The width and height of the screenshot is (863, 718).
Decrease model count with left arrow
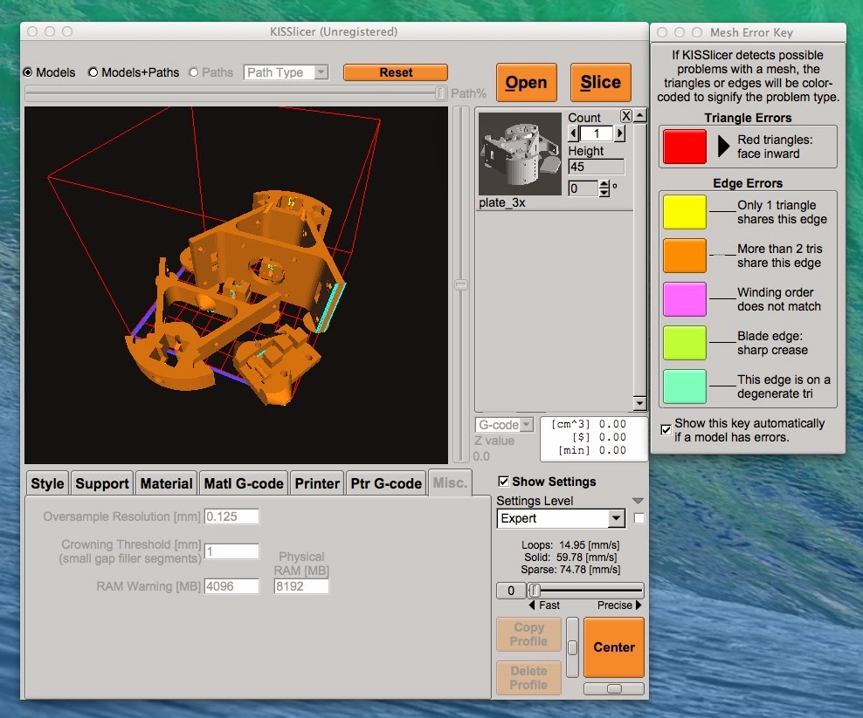(x=574, y=133)
